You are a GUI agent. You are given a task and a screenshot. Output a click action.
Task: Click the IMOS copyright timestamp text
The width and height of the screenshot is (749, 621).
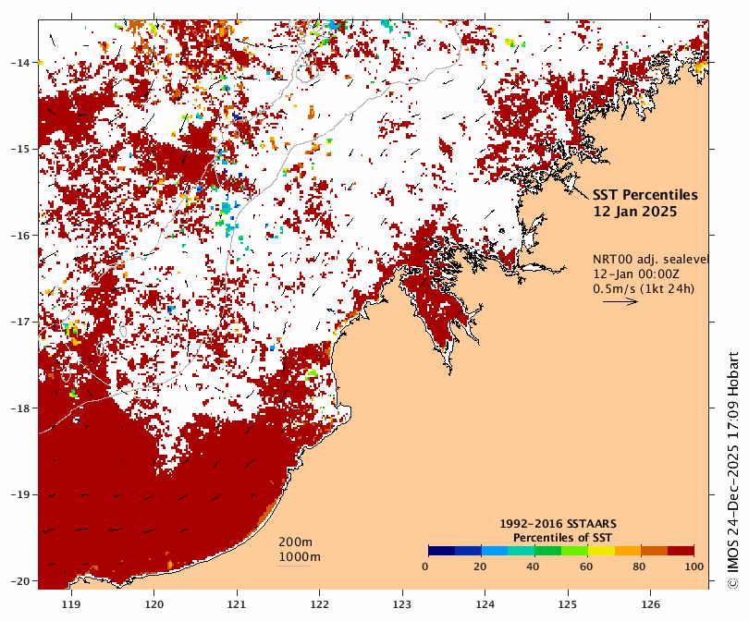(x=732, y=470)
